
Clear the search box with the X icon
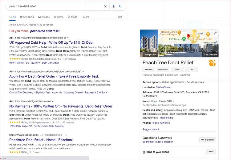pos(105,6)
